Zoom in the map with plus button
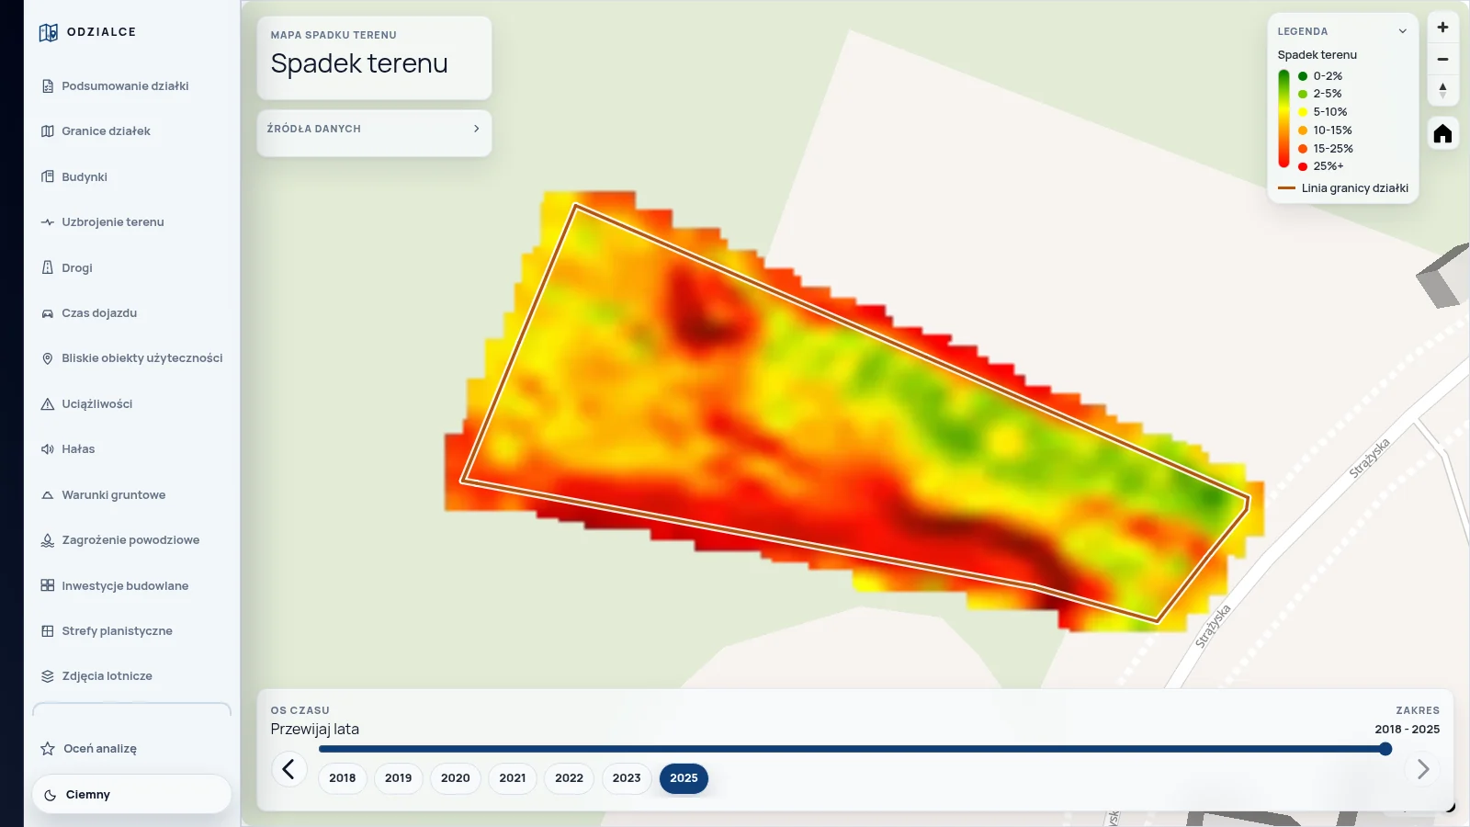The height and width of the screenshot is (827, 1470). 1442,28
